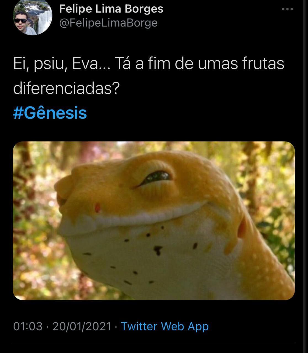Click the lizard's red nostril in the picture
308x353 pixels.
pyautogui.click(x=97, y=208)
